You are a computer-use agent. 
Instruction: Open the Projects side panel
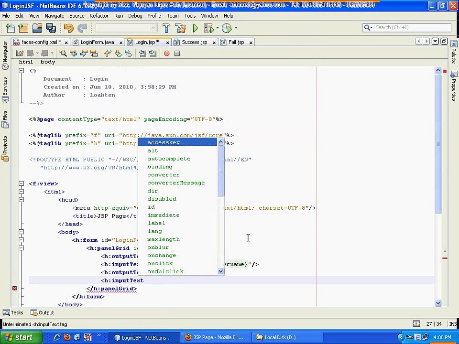tap(5, 149)
